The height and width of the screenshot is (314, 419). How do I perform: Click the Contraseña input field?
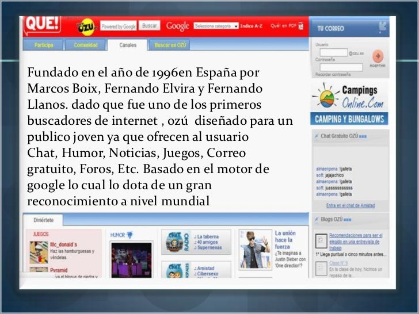click(341, 67)
